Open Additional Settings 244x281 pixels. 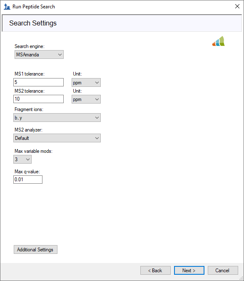point(35,249)
